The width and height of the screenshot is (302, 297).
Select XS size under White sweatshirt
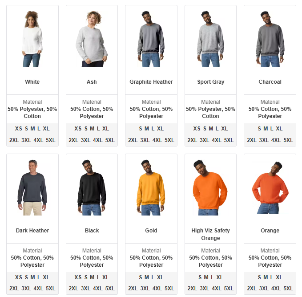(x=19, y=129)
